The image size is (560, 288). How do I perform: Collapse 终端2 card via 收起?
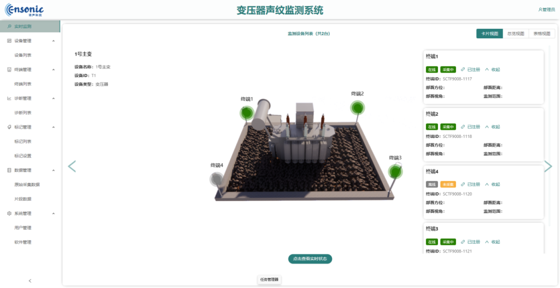pos(493,127)
